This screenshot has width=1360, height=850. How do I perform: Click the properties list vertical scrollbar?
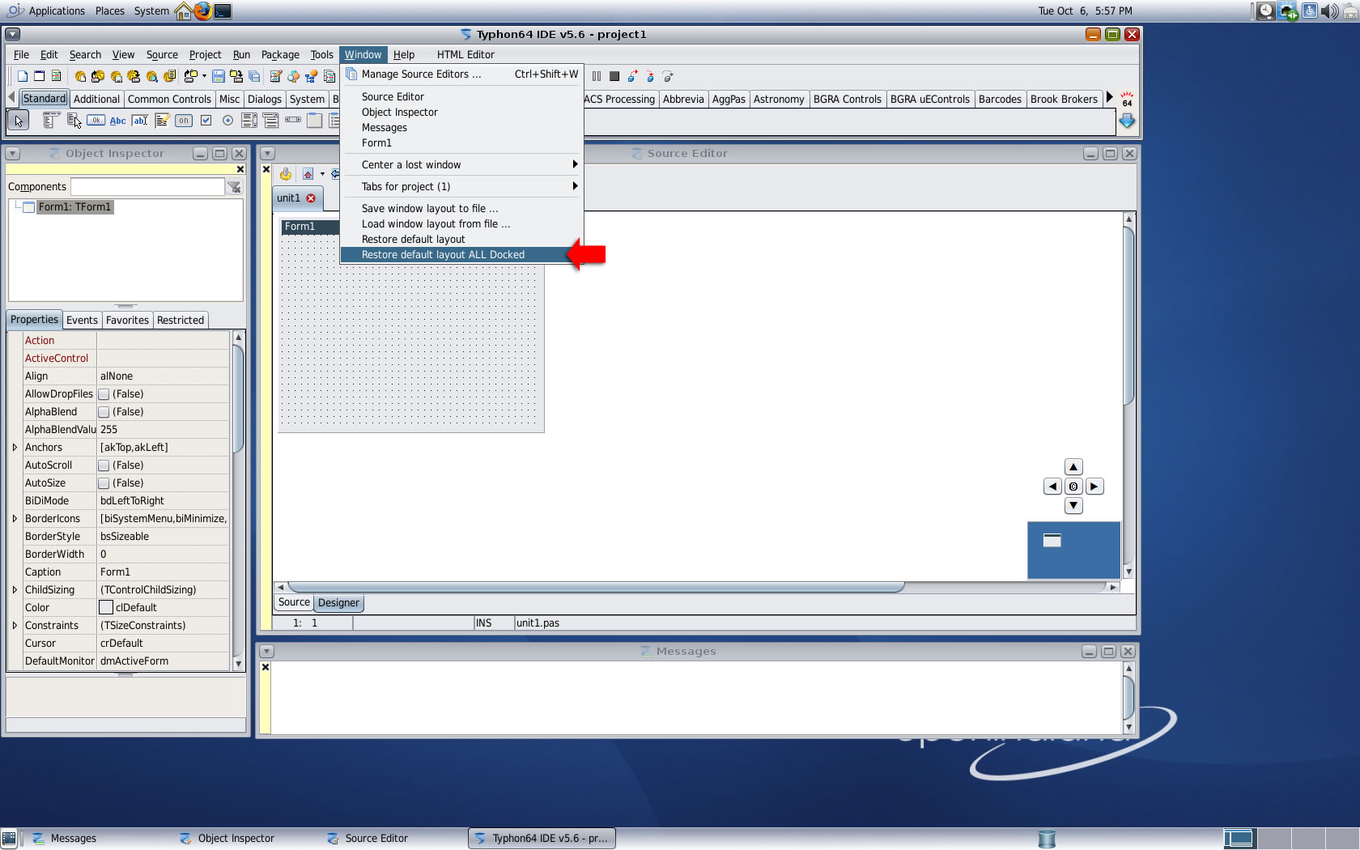pyautogui.click(x=238, y=399)
